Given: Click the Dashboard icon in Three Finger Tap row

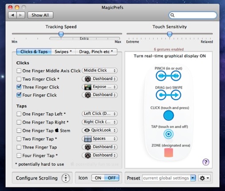Looking at the screenshot, I should pos(88,147).
